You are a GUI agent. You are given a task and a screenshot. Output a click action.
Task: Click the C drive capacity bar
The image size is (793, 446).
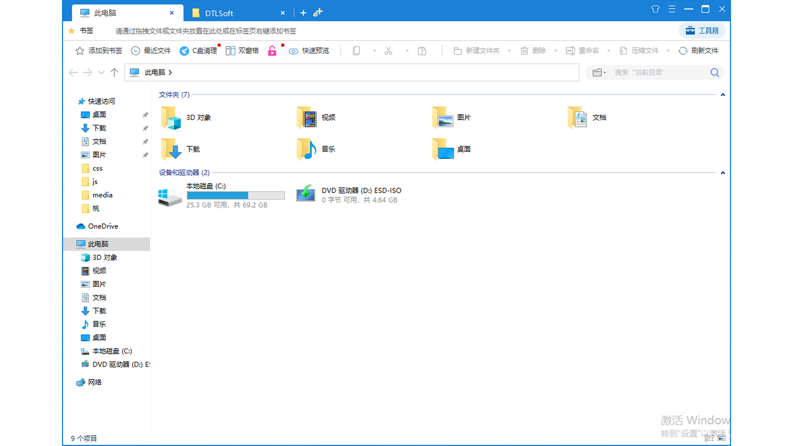click(x=235, y=195)
